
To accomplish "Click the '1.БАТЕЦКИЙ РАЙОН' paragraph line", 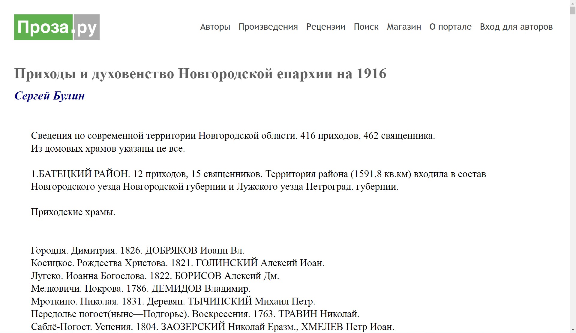I will coord(258,174).
